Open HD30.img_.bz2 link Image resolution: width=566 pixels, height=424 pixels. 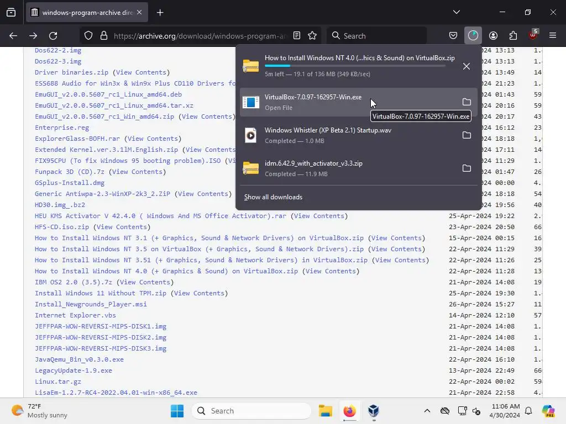(x=60, y=205)
